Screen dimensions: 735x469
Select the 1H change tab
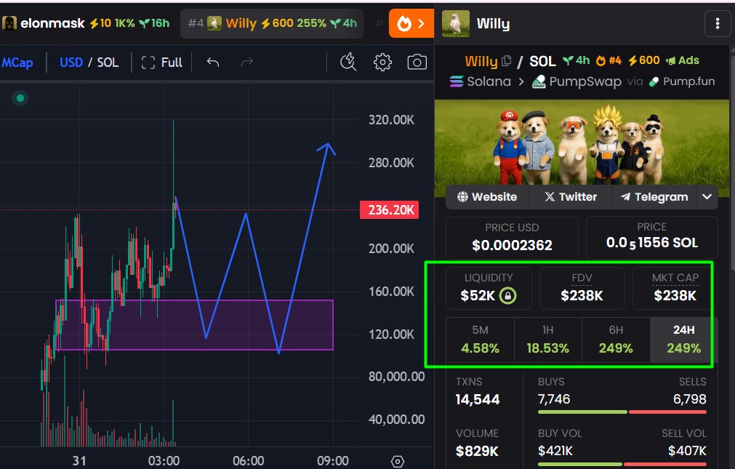(x=548, y=340)
